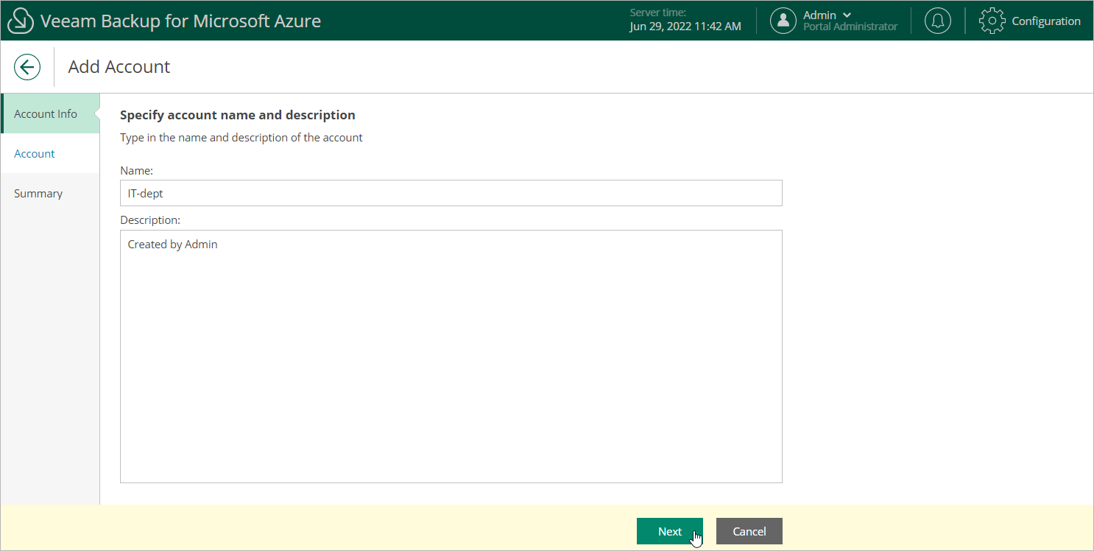Open the notifications bell
The image size is (1094, 551).
tap(937, 21)
